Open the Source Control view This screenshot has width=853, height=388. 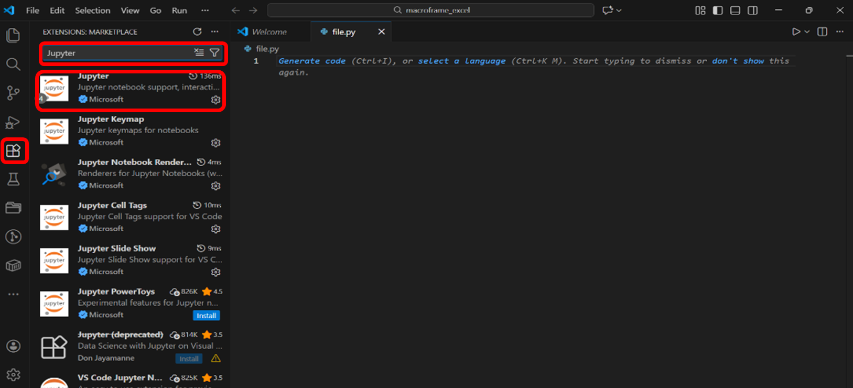tap(13, 93)
